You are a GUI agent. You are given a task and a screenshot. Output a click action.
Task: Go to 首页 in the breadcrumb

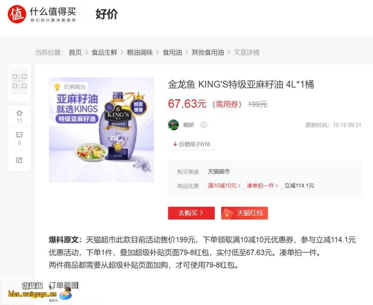[75, 52]
